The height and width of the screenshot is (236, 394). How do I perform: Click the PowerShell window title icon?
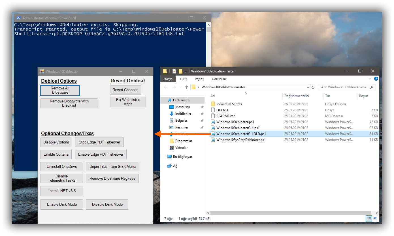tap(18, 18)
